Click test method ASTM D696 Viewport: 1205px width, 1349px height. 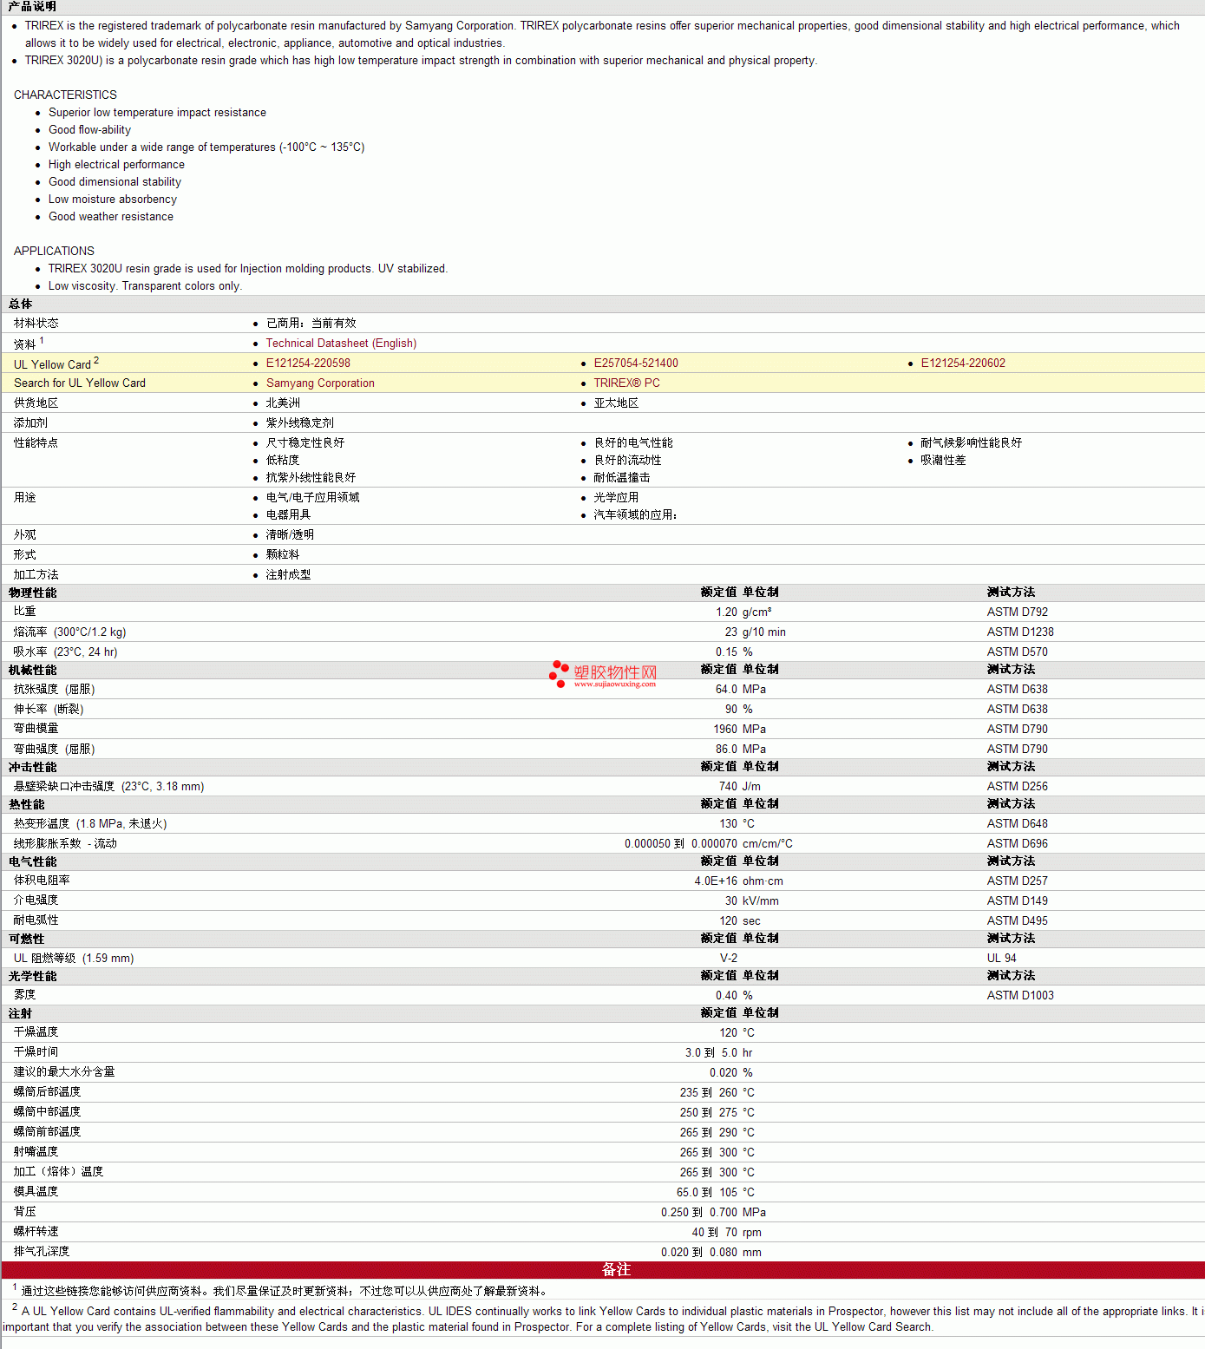point(1017,844)
